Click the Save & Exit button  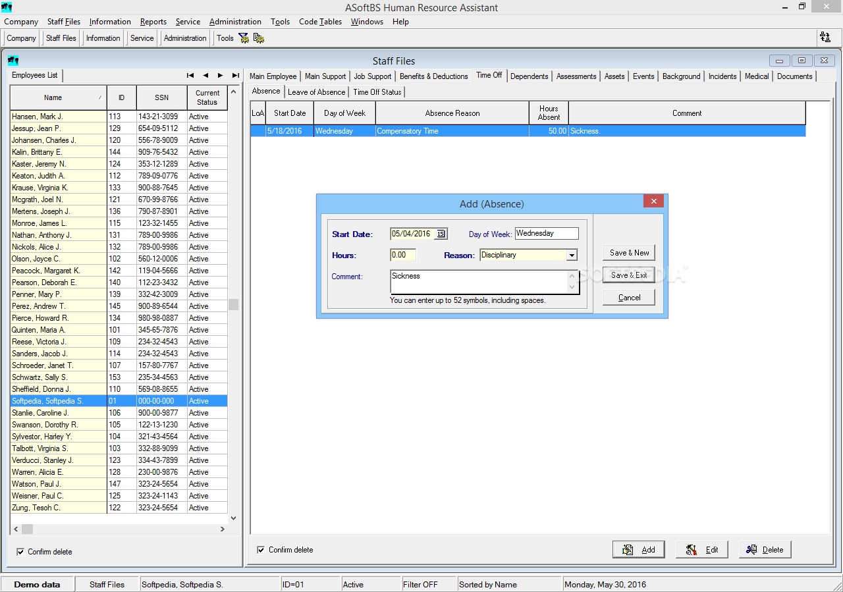click(x=630, y=275)
